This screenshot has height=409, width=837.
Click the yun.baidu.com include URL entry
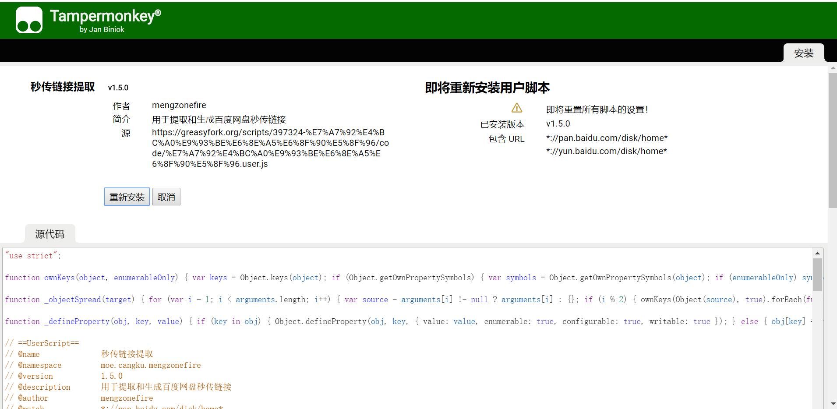click(606, 151)
